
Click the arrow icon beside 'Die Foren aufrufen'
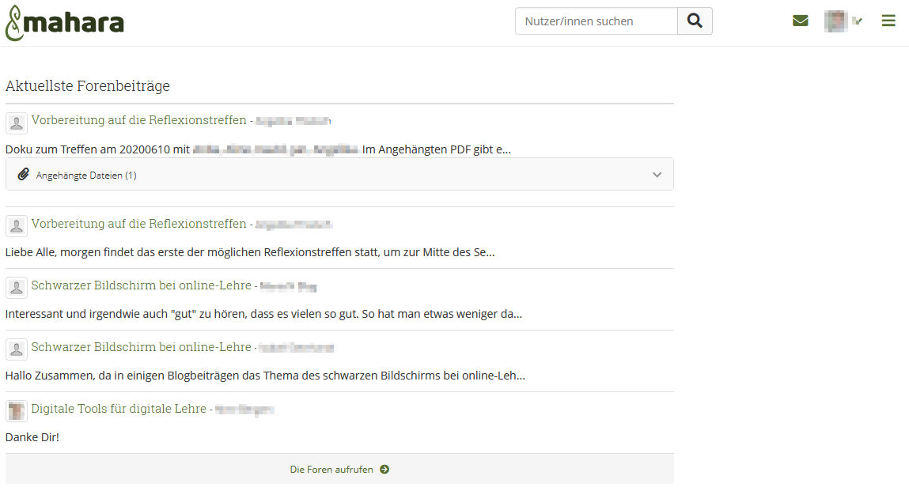384,469
